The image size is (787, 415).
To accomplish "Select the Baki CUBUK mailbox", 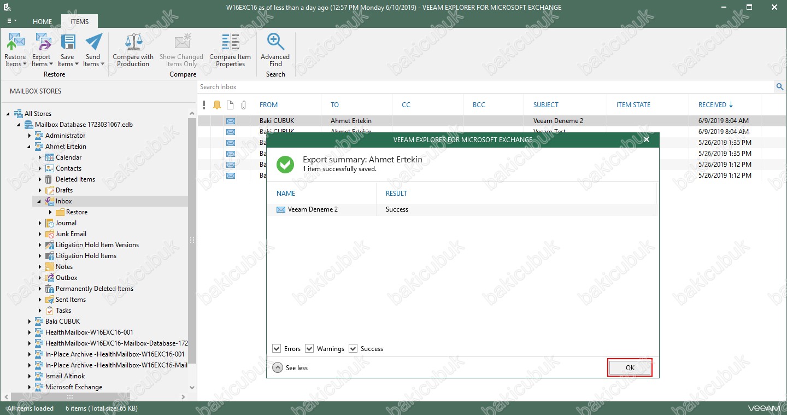I will pos(62,322).
